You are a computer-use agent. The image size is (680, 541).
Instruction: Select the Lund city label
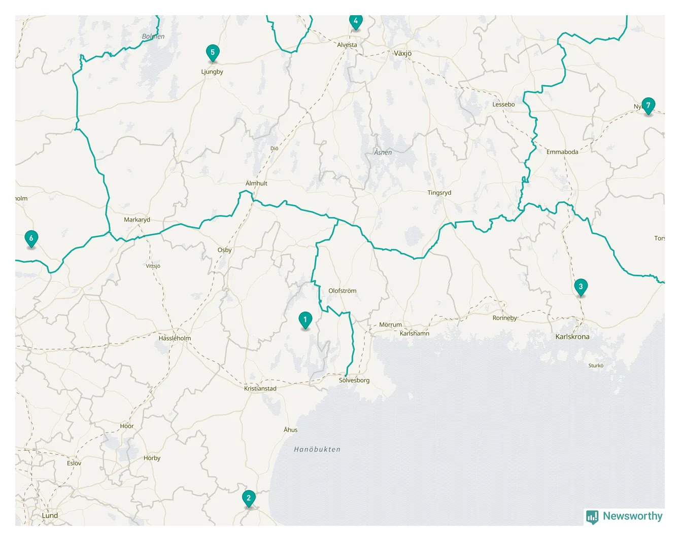[x=50, y=516]
